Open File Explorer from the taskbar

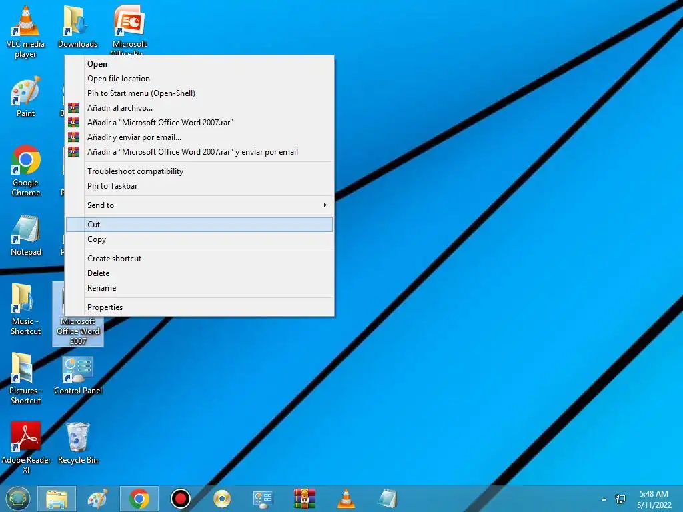[x=57, y=499]
